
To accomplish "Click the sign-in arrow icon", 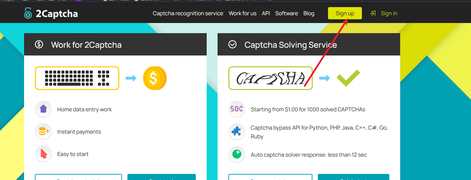I will 373,13.
